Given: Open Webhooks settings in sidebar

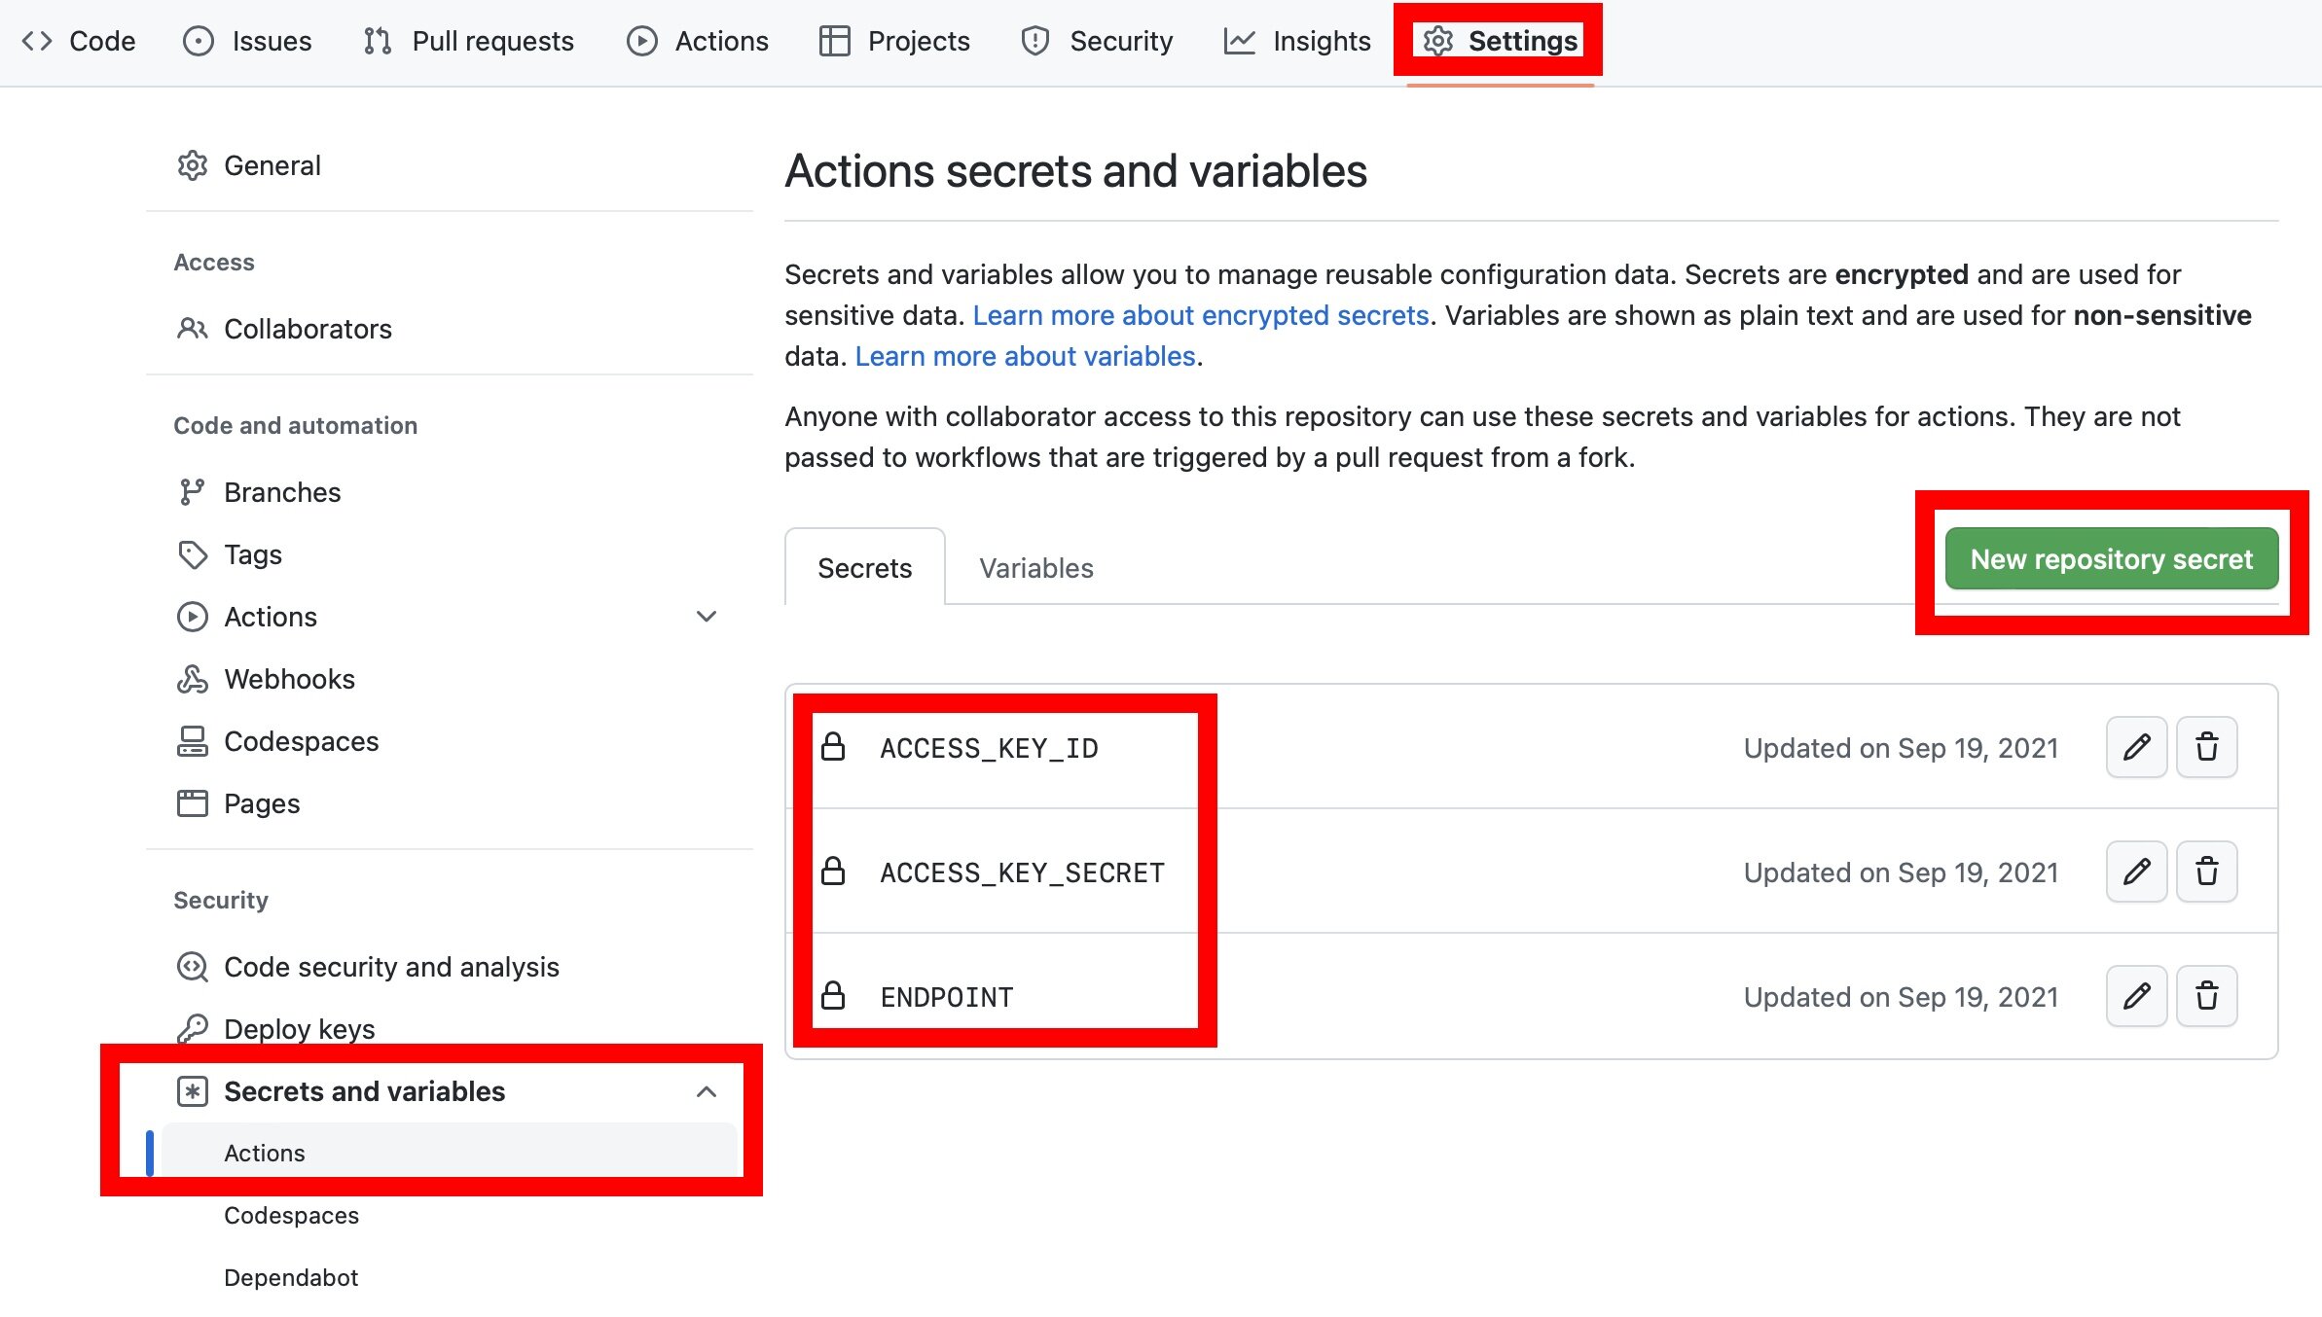Looking at the screenshot, I should click(289, 679).
